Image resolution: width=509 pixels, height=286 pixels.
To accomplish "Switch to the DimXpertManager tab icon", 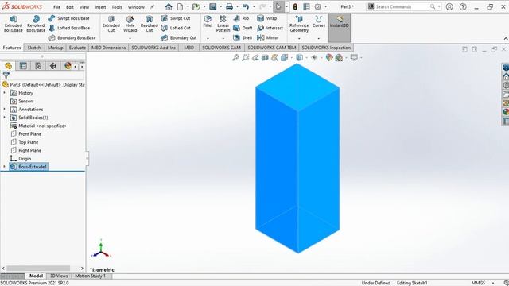I will 53,66.
